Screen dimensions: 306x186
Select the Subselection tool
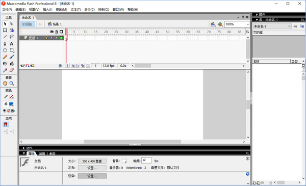pyautogui.click(x=12, y=23)
